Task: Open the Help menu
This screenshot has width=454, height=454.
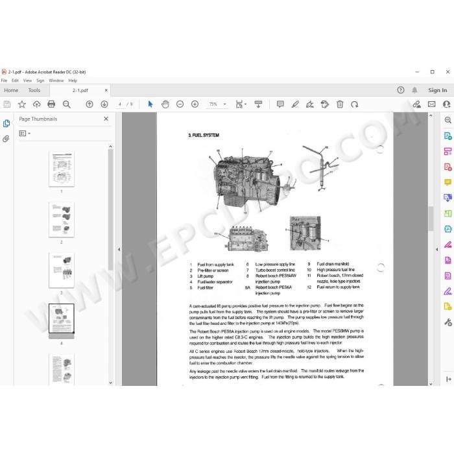Action: point(73,80)
